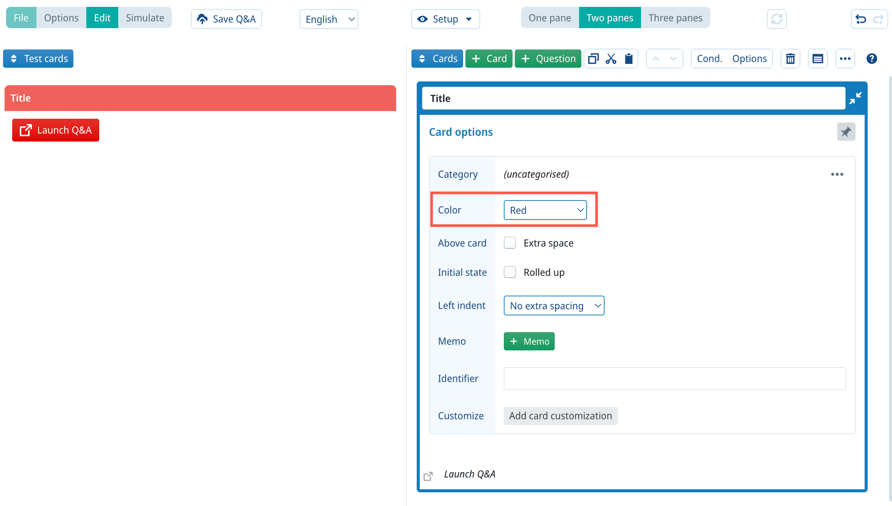This screenshot has height=506, width=892.
Task: Click the copy card icon
Action: coord(593,59)
